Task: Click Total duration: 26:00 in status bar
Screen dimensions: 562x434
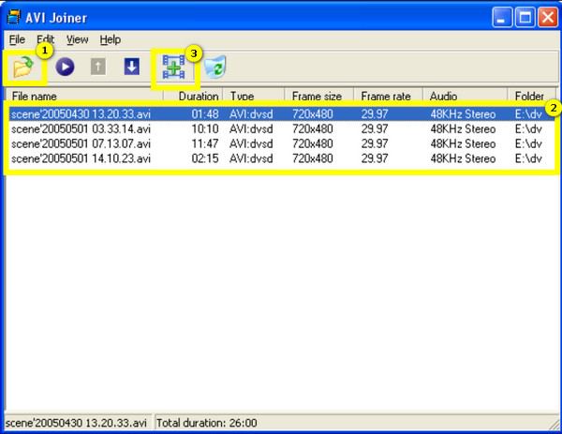Action: pos(206,423)
